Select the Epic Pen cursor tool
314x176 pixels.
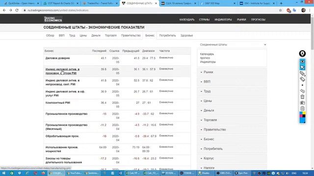click(x=302, y=67)
